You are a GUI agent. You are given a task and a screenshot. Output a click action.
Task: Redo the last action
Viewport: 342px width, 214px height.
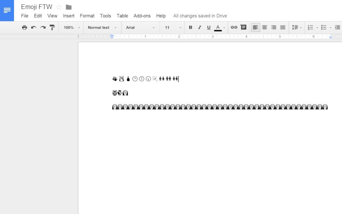(x=43, y=28)
